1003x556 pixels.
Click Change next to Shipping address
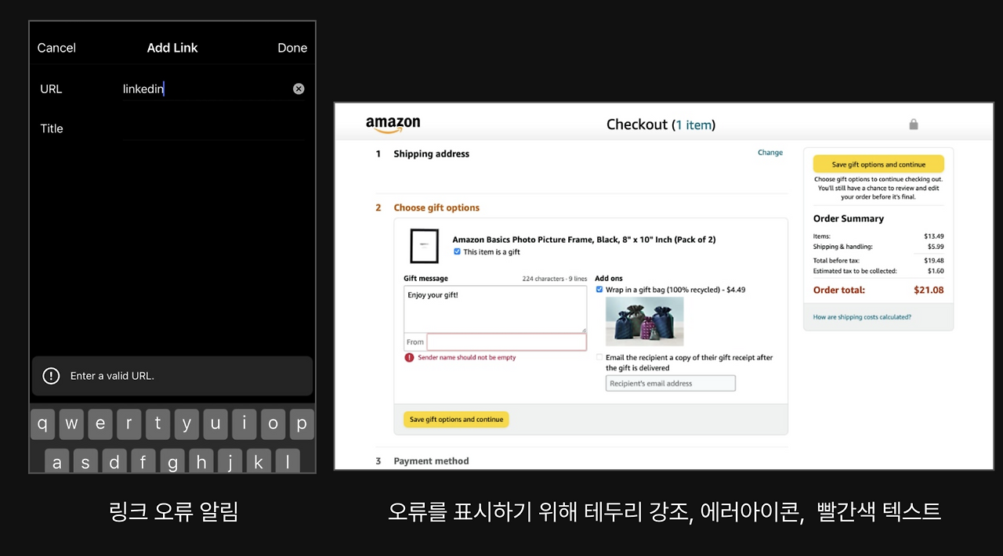click(x=770, y=152)
